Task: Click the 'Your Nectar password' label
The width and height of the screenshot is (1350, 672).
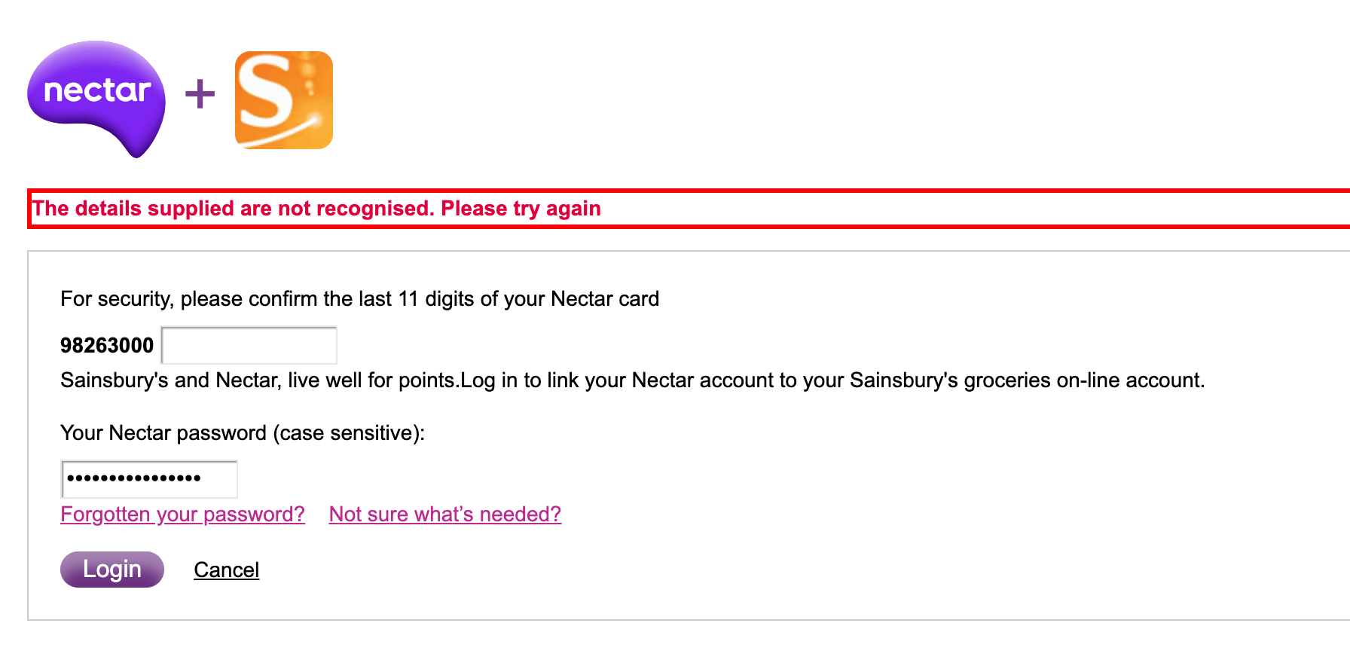Action: click(163, 433)
